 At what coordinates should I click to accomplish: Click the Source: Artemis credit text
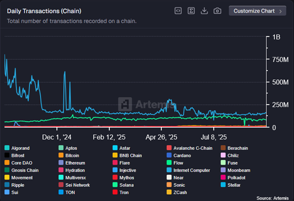(273, 198)
